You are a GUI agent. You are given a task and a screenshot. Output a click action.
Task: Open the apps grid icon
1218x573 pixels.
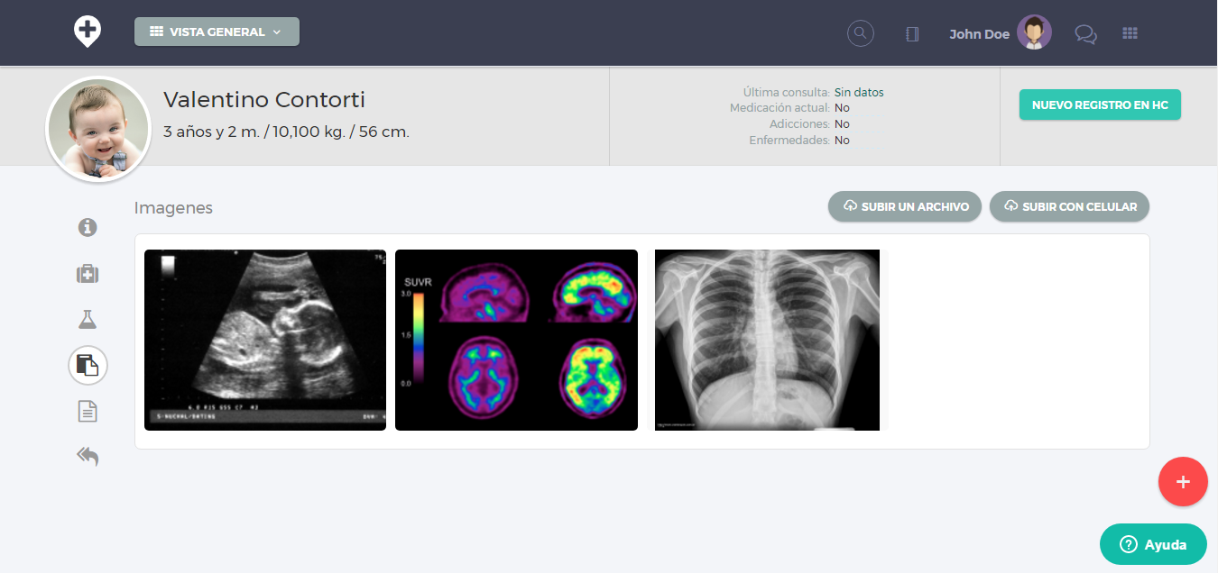[x=1130, y=33]
